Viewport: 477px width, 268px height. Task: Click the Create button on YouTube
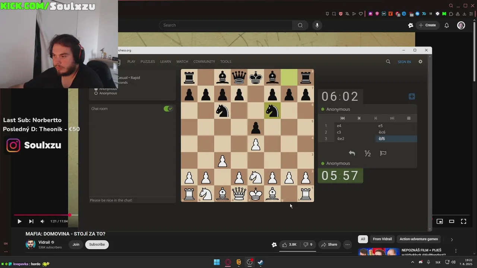(427, 25)
